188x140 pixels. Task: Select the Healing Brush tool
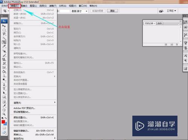point(4,51)
